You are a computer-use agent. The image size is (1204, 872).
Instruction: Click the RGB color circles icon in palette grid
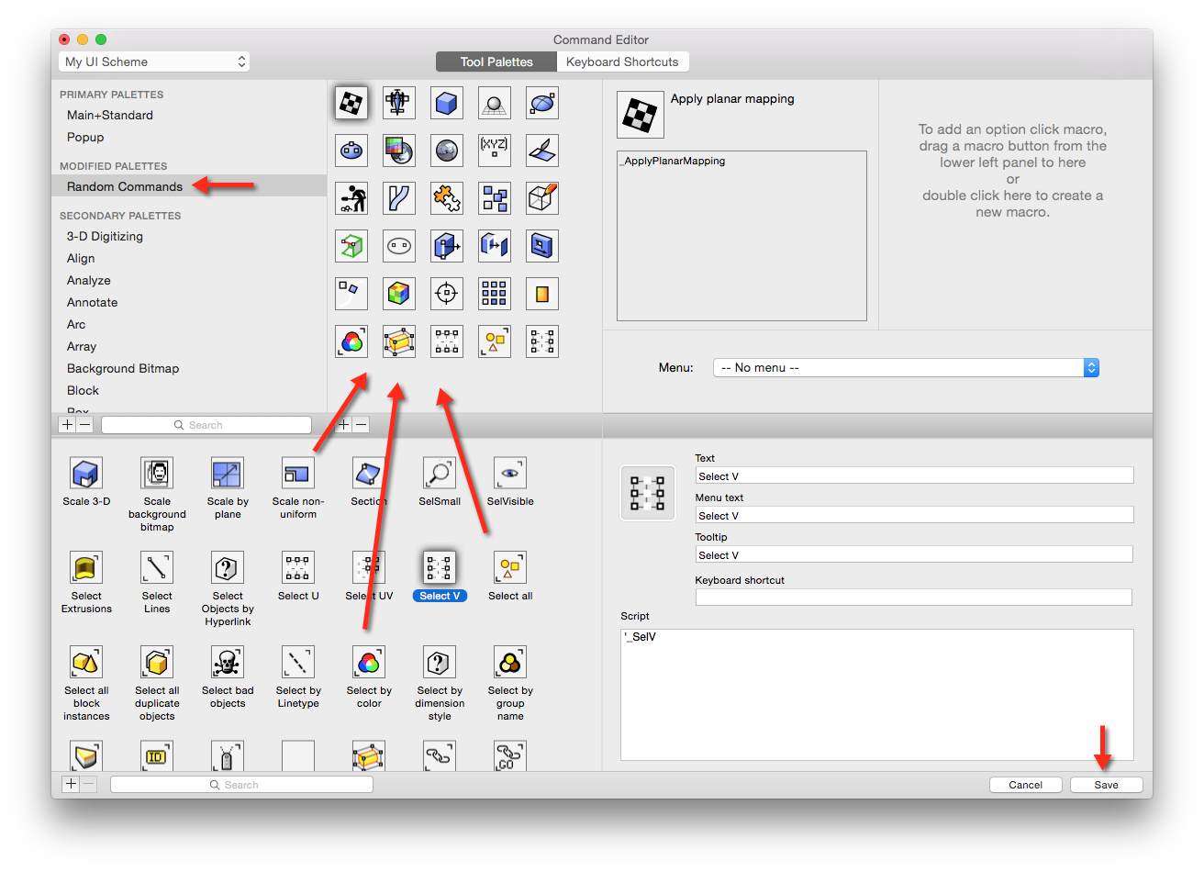click(351, 341)
